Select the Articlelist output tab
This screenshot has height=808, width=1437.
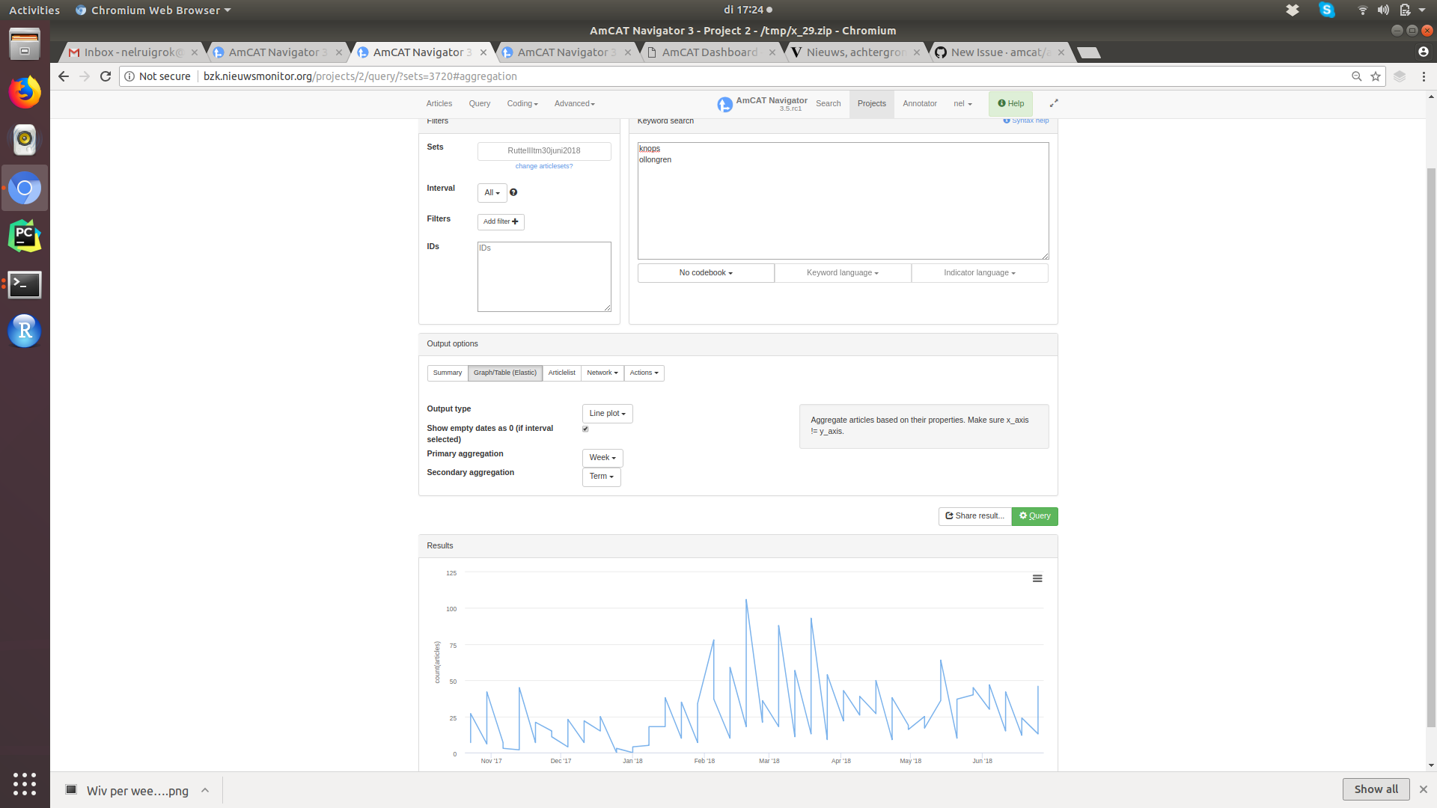click(561, 373)
